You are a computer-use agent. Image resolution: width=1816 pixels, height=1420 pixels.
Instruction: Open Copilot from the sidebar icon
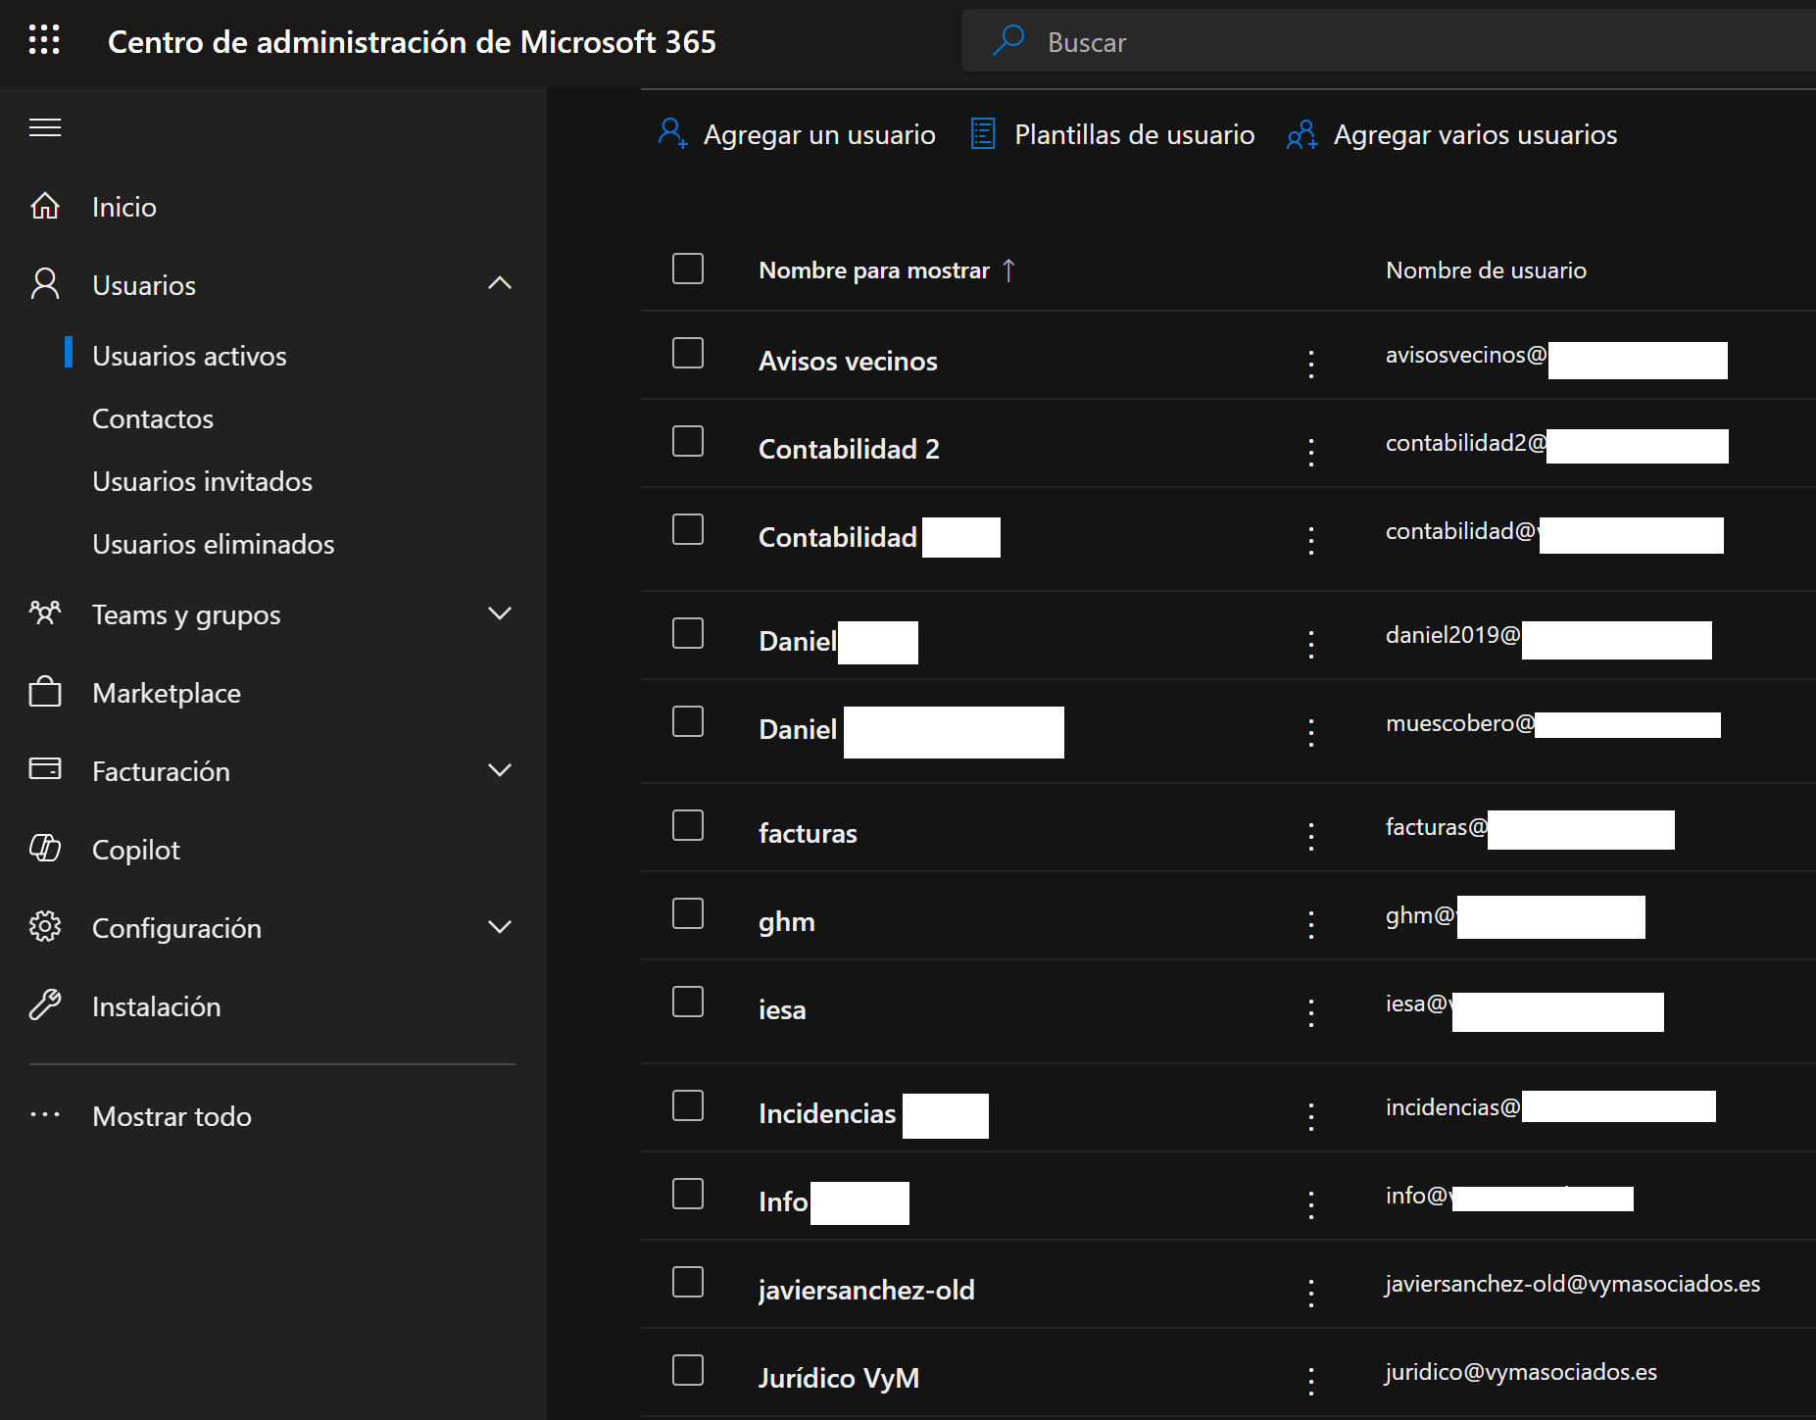(45, 849)
